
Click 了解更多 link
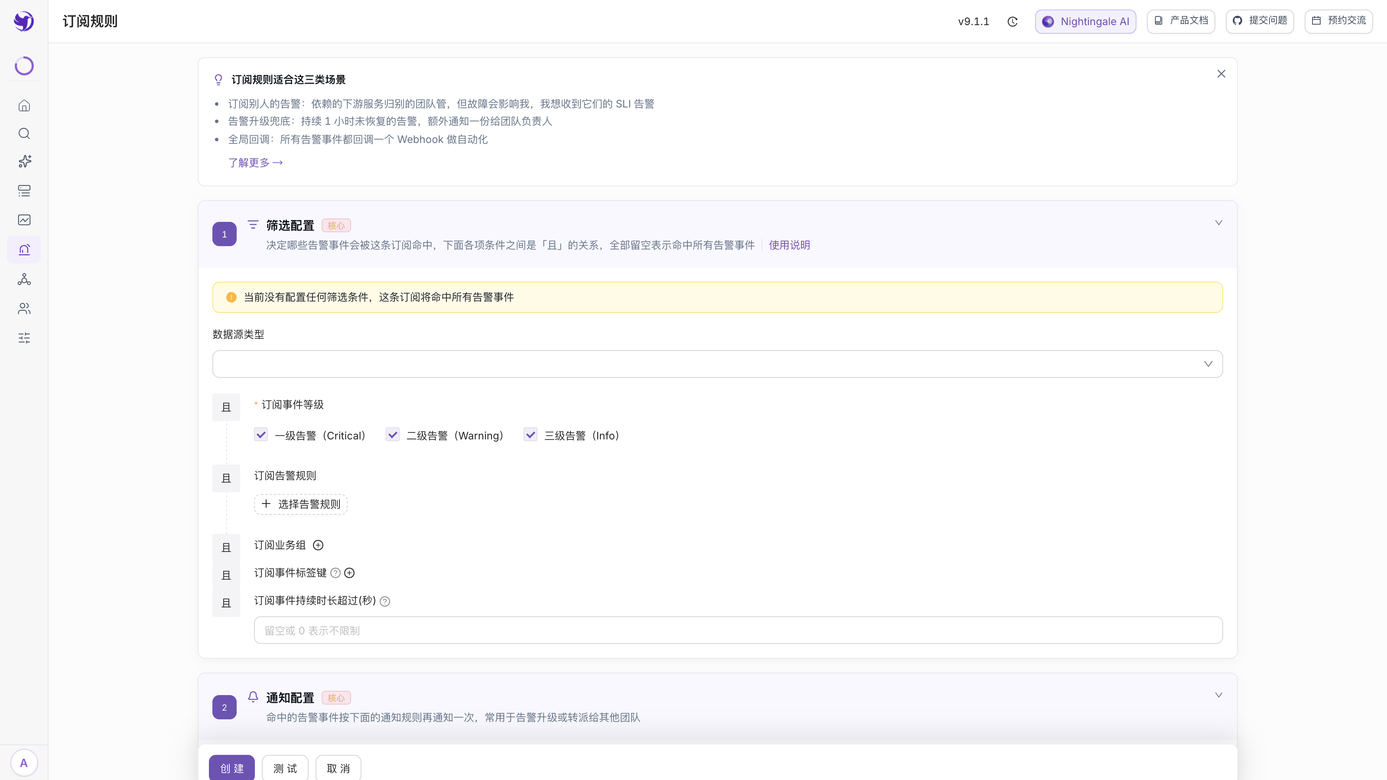click(255, 162)
